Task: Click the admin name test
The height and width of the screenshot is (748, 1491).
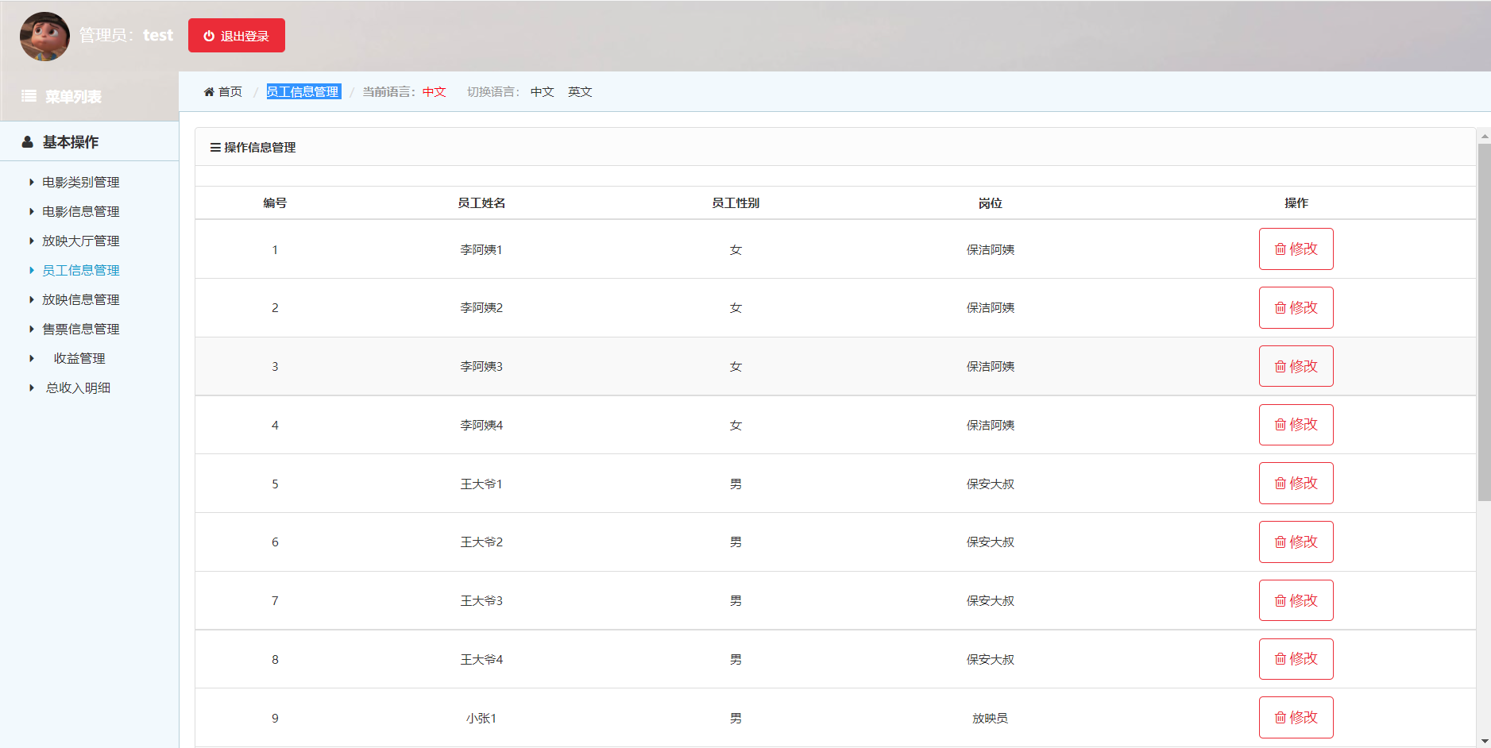Action: (158, 36)
